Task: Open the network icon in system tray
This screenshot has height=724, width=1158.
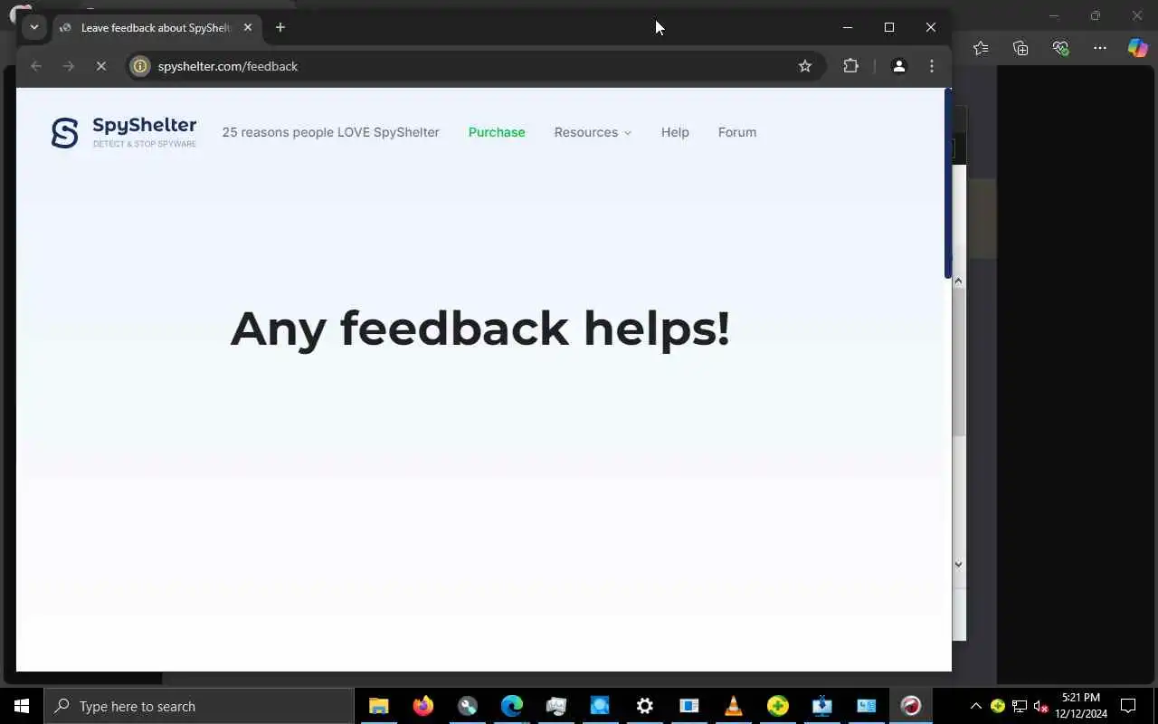Action: (1020, 706)
